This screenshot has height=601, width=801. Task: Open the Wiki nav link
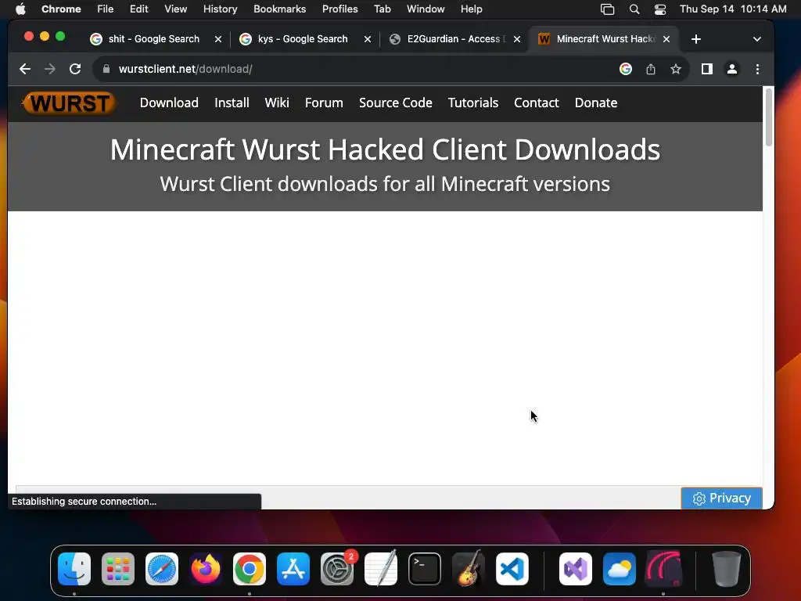click(277, 103)
